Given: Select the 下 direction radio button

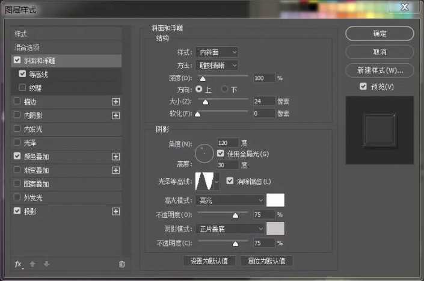Looking at the screenshot, I should pyautogui.click(x=226, y=89).
